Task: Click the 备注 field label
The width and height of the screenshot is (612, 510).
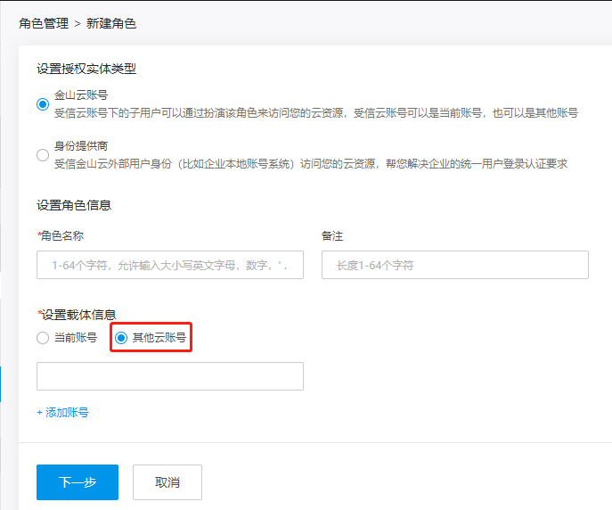Action: 332,236
